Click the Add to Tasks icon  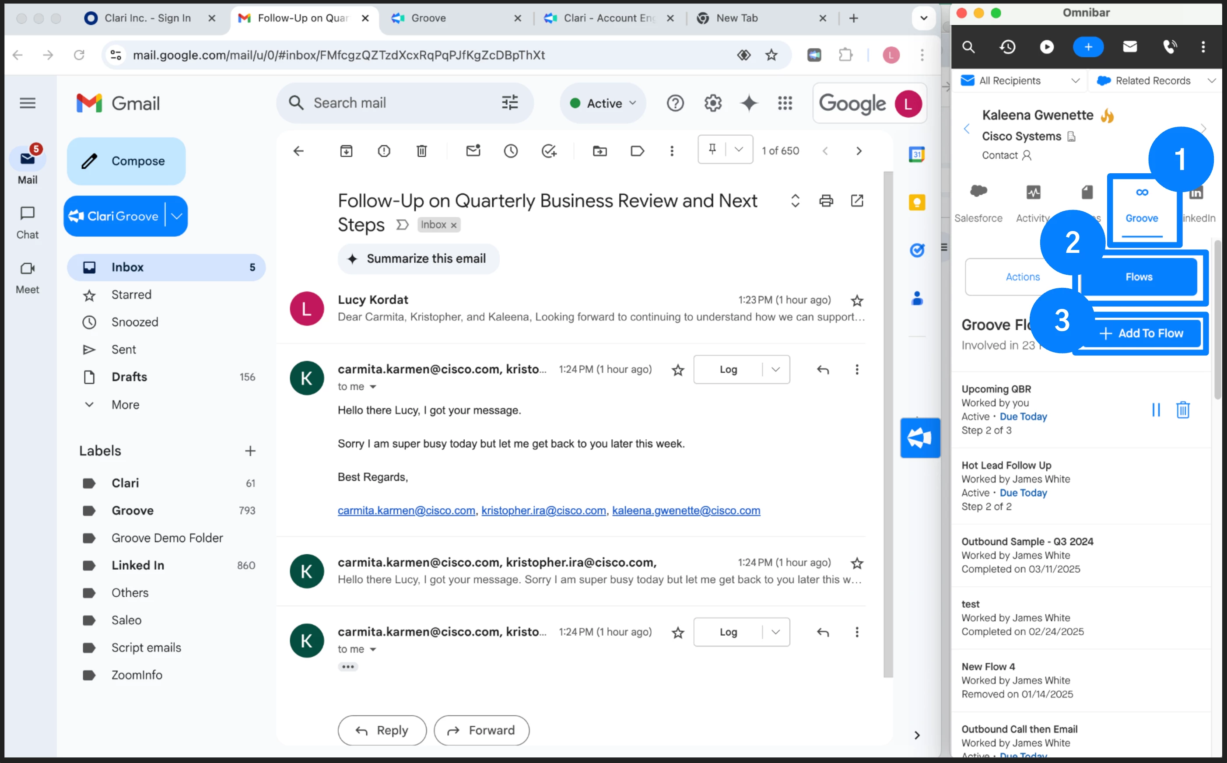coord(549,151)
